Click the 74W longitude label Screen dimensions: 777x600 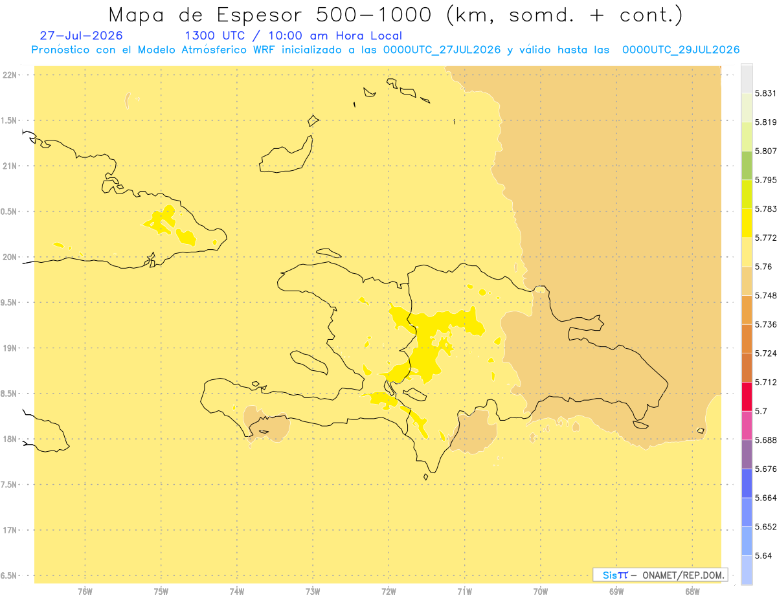click(x=237, y=591)
